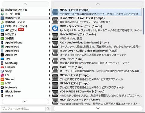Click the Black Berry category label
Image resolution: width=145 pixels, height=113 pixels.
[13, 92]
